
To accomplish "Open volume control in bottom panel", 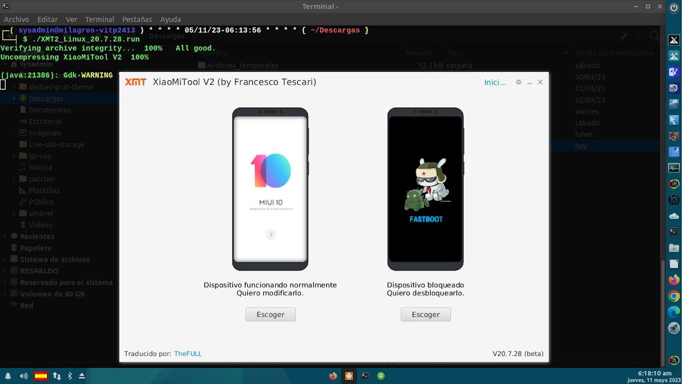I will tap(23, 376).
